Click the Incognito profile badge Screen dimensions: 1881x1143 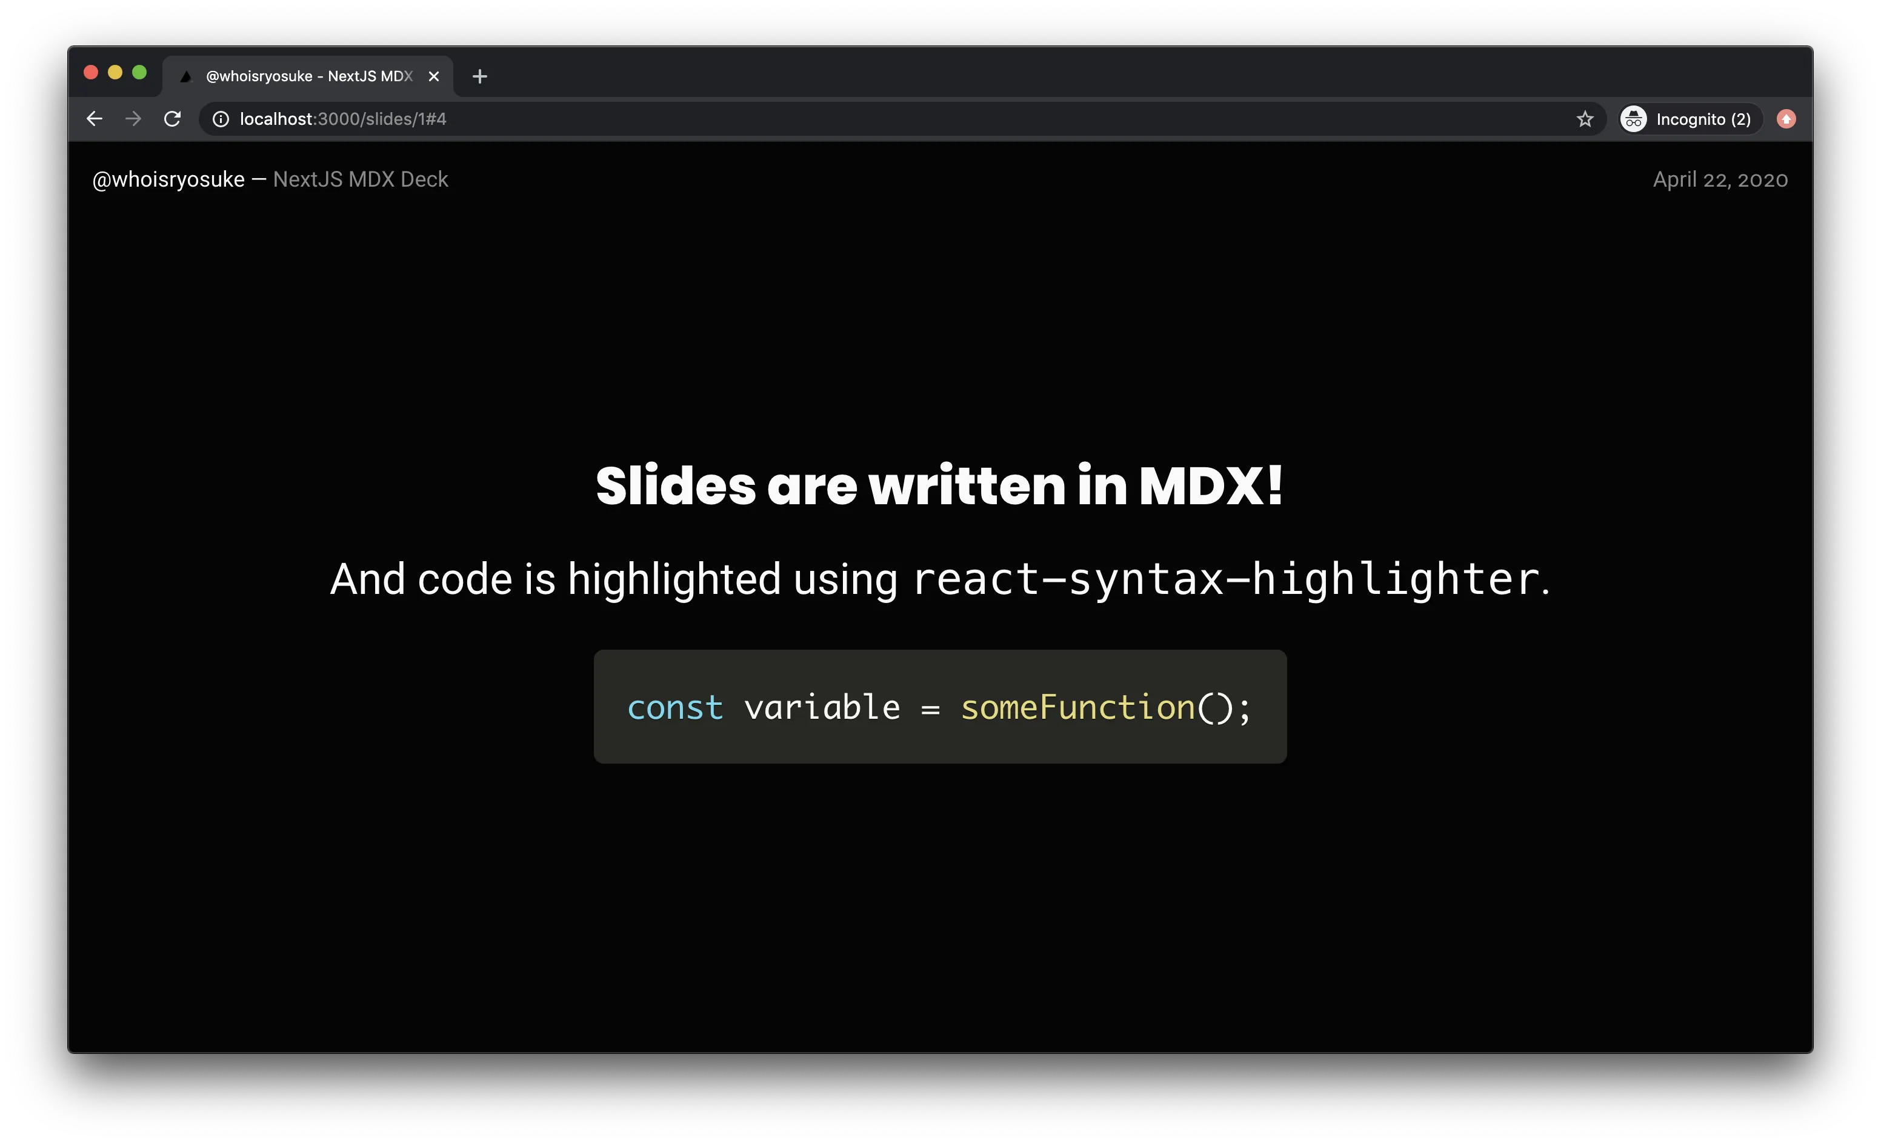(x=1633, y=119)
